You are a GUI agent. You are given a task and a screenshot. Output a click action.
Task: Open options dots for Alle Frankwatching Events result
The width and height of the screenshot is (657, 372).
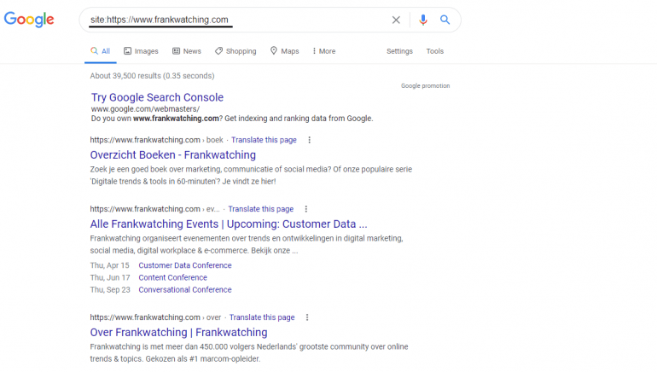pos(305,209)
